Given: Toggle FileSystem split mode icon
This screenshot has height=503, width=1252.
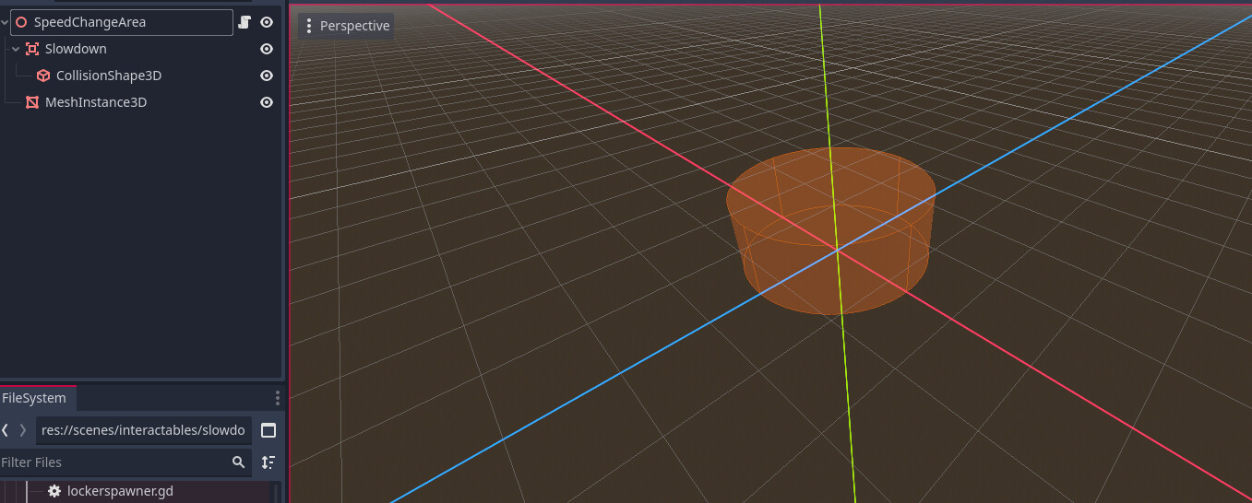Looking at the screenshot, I should coord(268,430).
